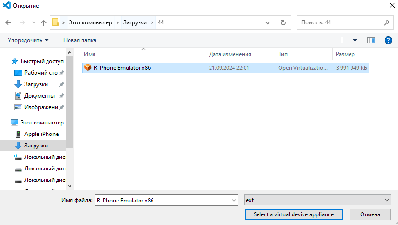Click the date '21.09.2024 22:01'
398x225 pixels.
(x=229, y=68)
